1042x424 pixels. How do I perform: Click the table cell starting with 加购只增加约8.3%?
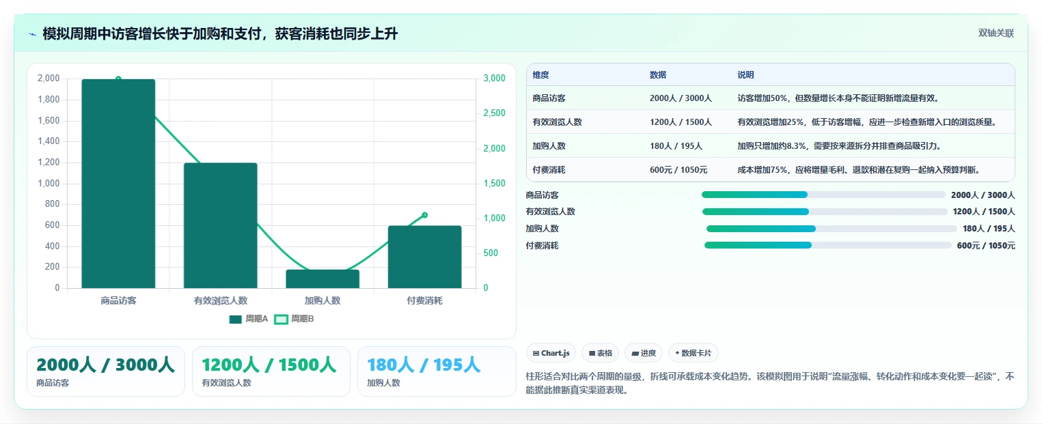(x=873, y=146)
